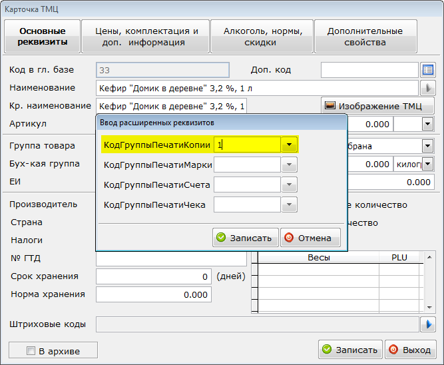This screenshot has height=365, width=444.
Task: Click scroll up arrow in Весы table
Action: point(429,257)
